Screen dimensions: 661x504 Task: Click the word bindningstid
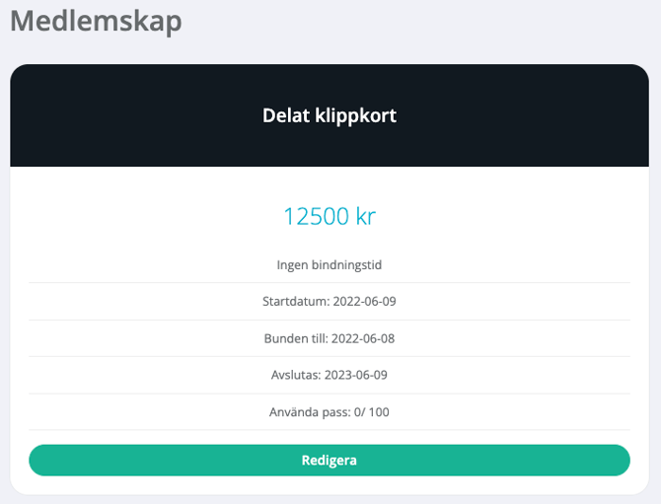(348, 265)
